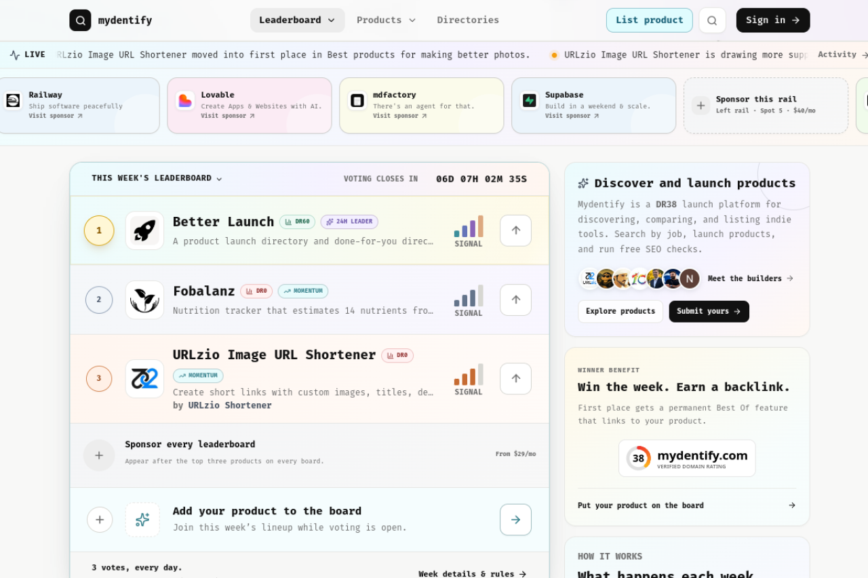Image resolution: width=868 pixels, height=578 pixels.
Task: Click the Lovable heart logo
Action: 185,101
